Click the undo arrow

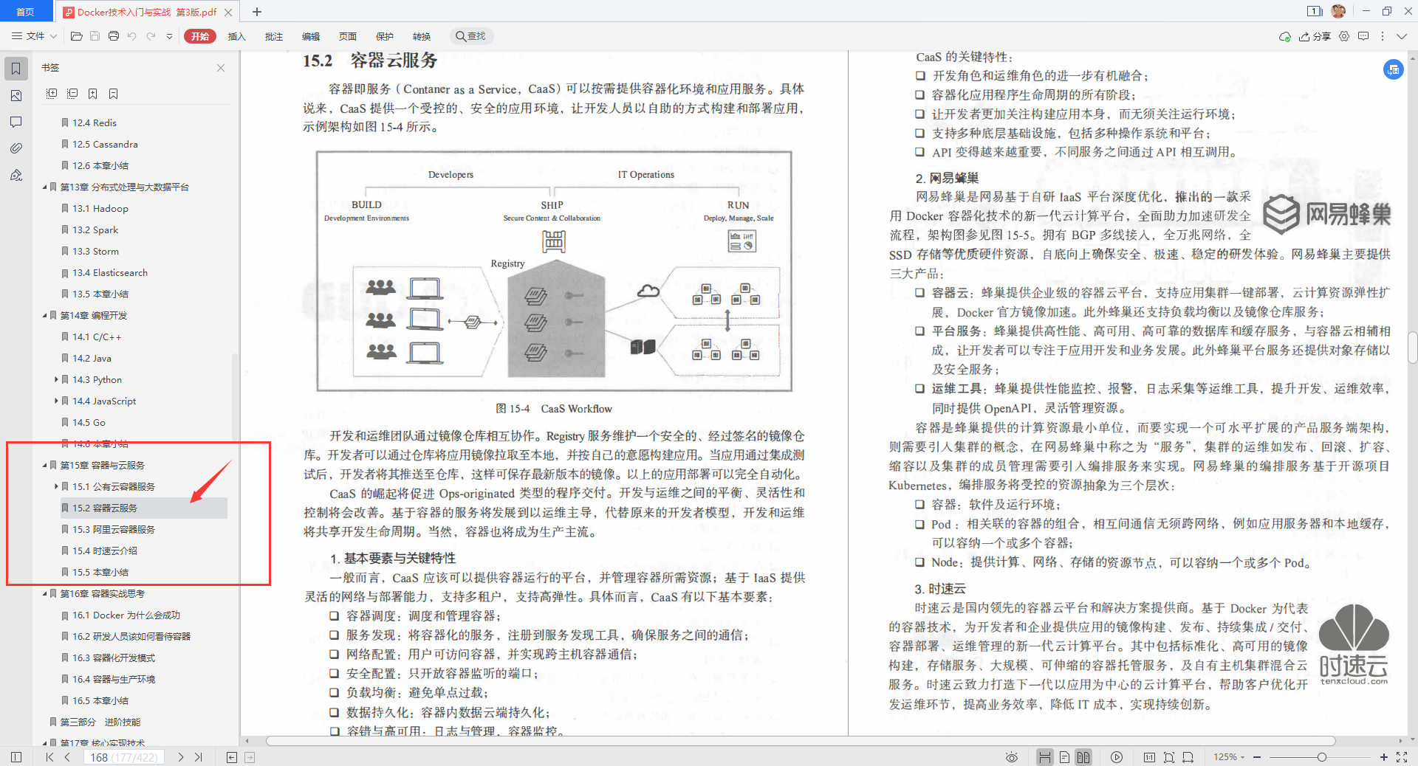(x=131, y=36)
